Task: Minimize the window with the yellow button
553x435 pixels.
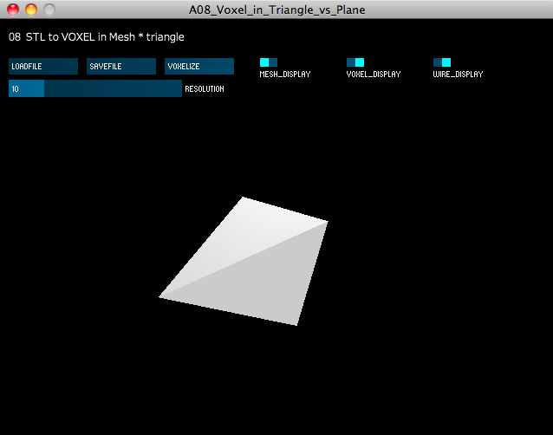Action: click(x=30, y=10)
